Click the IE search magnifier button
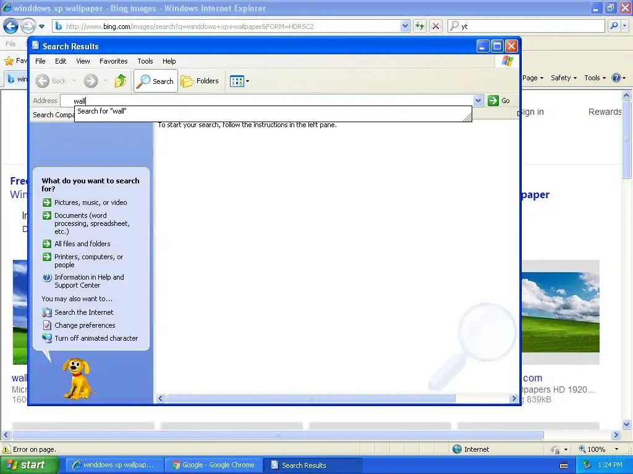The height and width of the screenshot is (474, 633). [614, 26]
